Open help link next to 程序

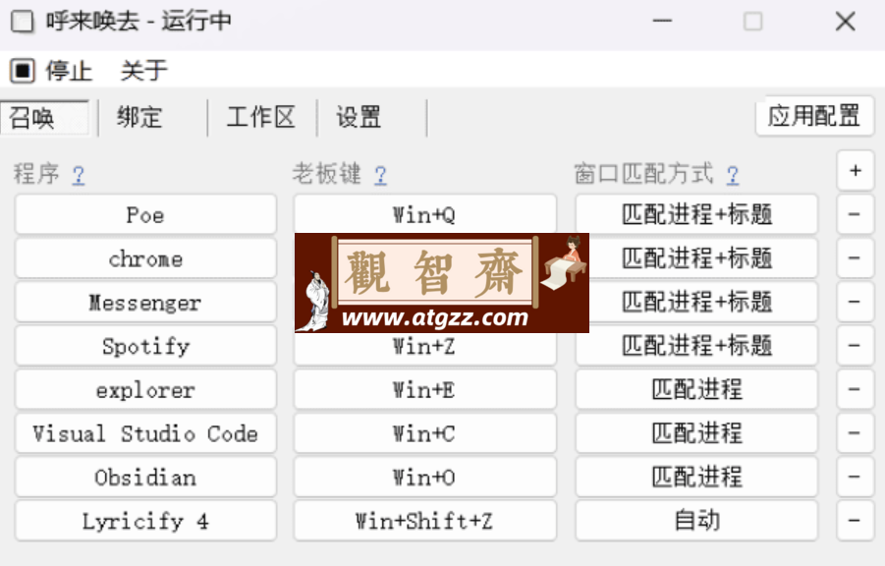coord(79,175)
